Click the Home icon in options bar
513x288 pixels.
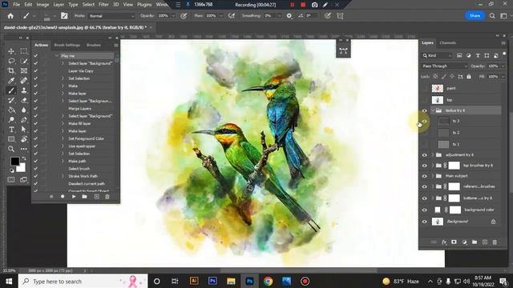pos(10,16)
